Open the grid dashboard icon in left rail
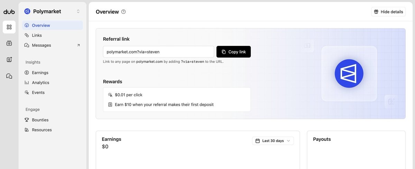 9,27
